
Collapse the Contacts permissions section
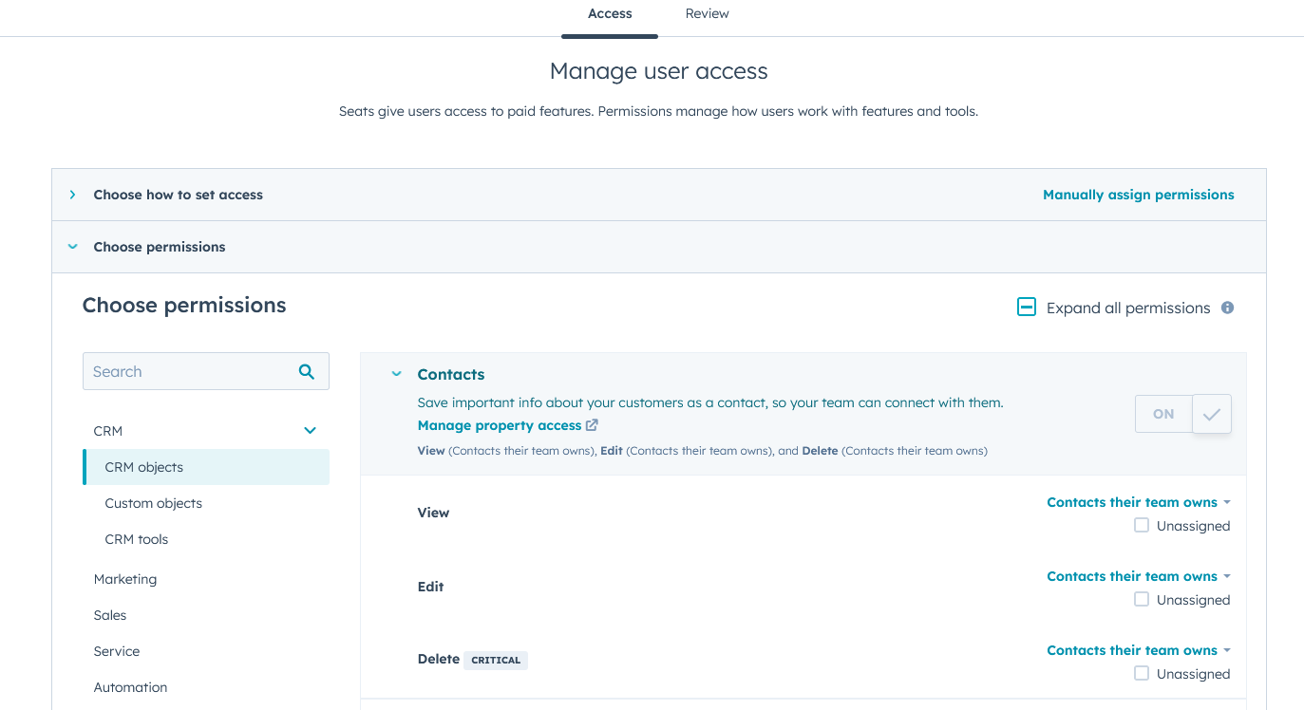(395, 373)
